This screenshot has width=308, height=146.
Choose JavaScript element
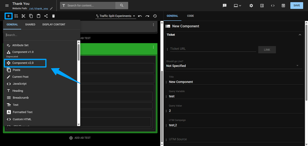[40, 84]
